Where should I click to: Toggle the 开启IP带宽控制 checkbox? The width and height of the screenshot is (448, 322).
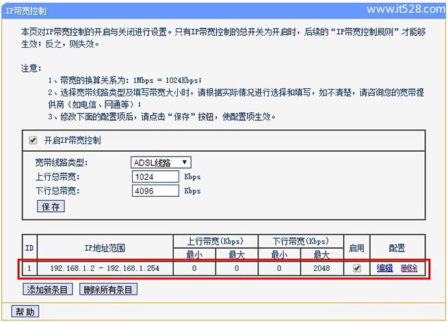coord(33,140)
